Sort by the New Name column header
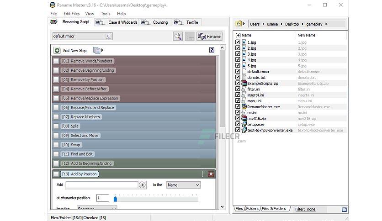The height and width of the screenshot is (221, 382). click(x=307, y=35)
